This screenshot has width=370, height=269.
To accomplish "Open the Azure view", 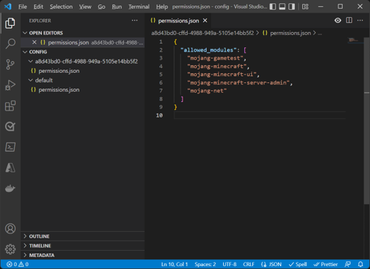I will click(x=10, y=168).
